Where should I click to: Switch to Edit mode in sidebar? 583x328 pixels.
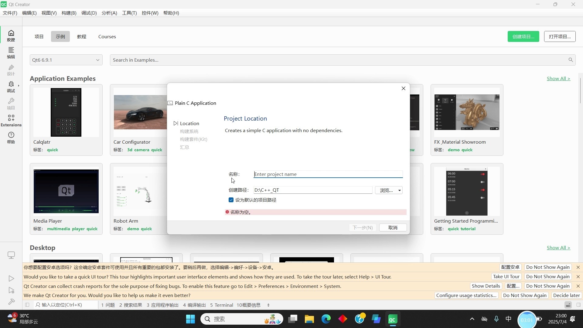(x=11, y=53)
